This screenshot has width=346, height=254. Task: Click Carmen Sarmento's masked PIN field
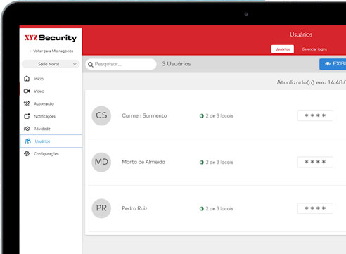315,115
